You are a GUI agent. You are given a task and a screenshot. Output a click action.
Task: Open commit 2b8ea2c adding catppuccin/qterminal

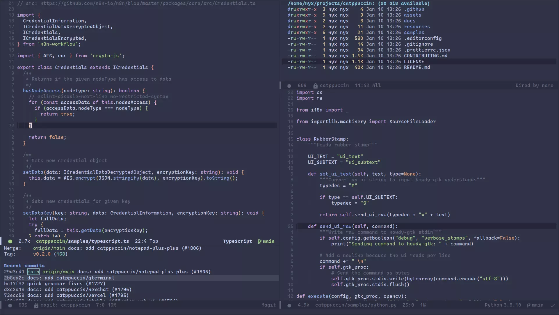(14, 278)
